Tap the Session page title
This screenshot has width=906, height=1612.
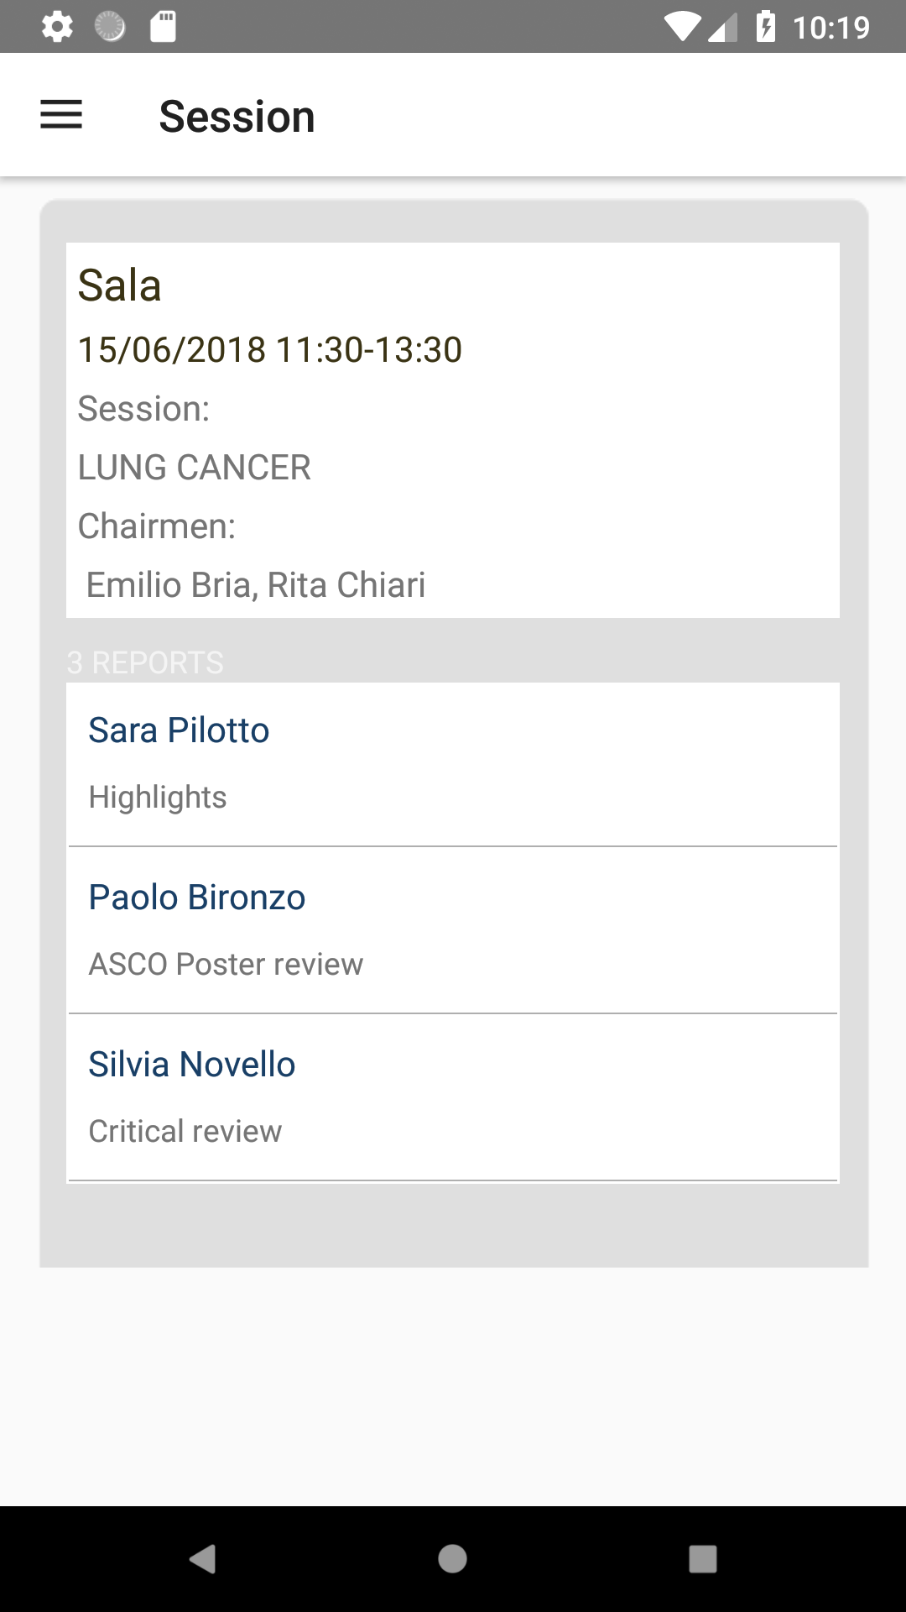[x=237, y=116]
